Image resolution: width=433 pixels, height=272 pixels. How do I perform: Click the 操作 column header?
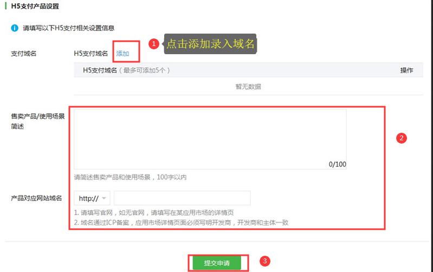click(406, 70)
